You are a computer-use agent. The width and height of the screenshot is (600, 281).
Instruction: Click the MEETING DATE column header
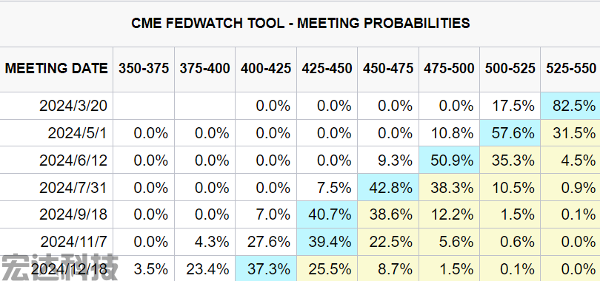click(x=56, y=69)
